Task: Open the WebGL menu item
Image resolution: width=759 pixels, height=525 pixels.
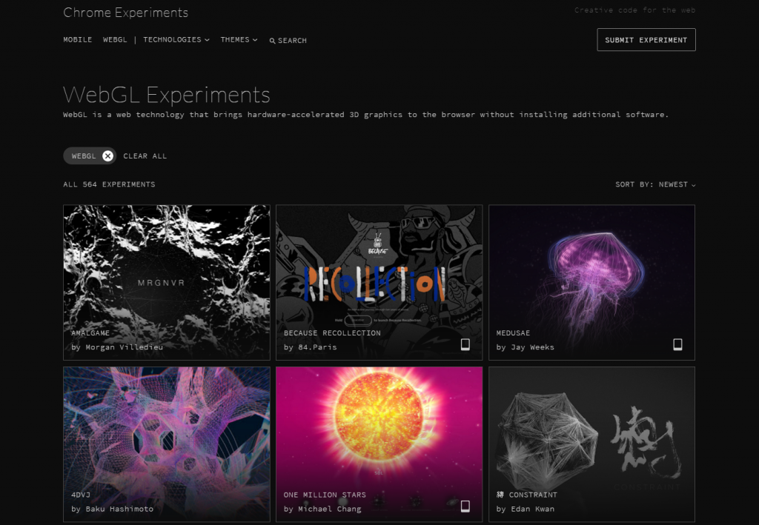Action: click(x=115, y=40)
